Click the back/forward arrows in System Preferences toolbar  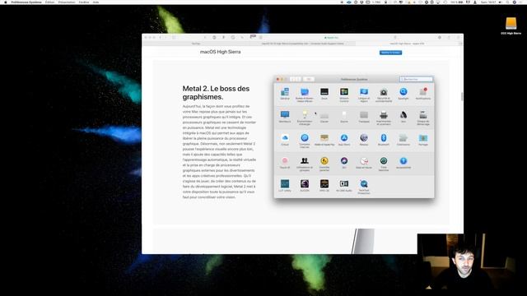pos(296,79)
